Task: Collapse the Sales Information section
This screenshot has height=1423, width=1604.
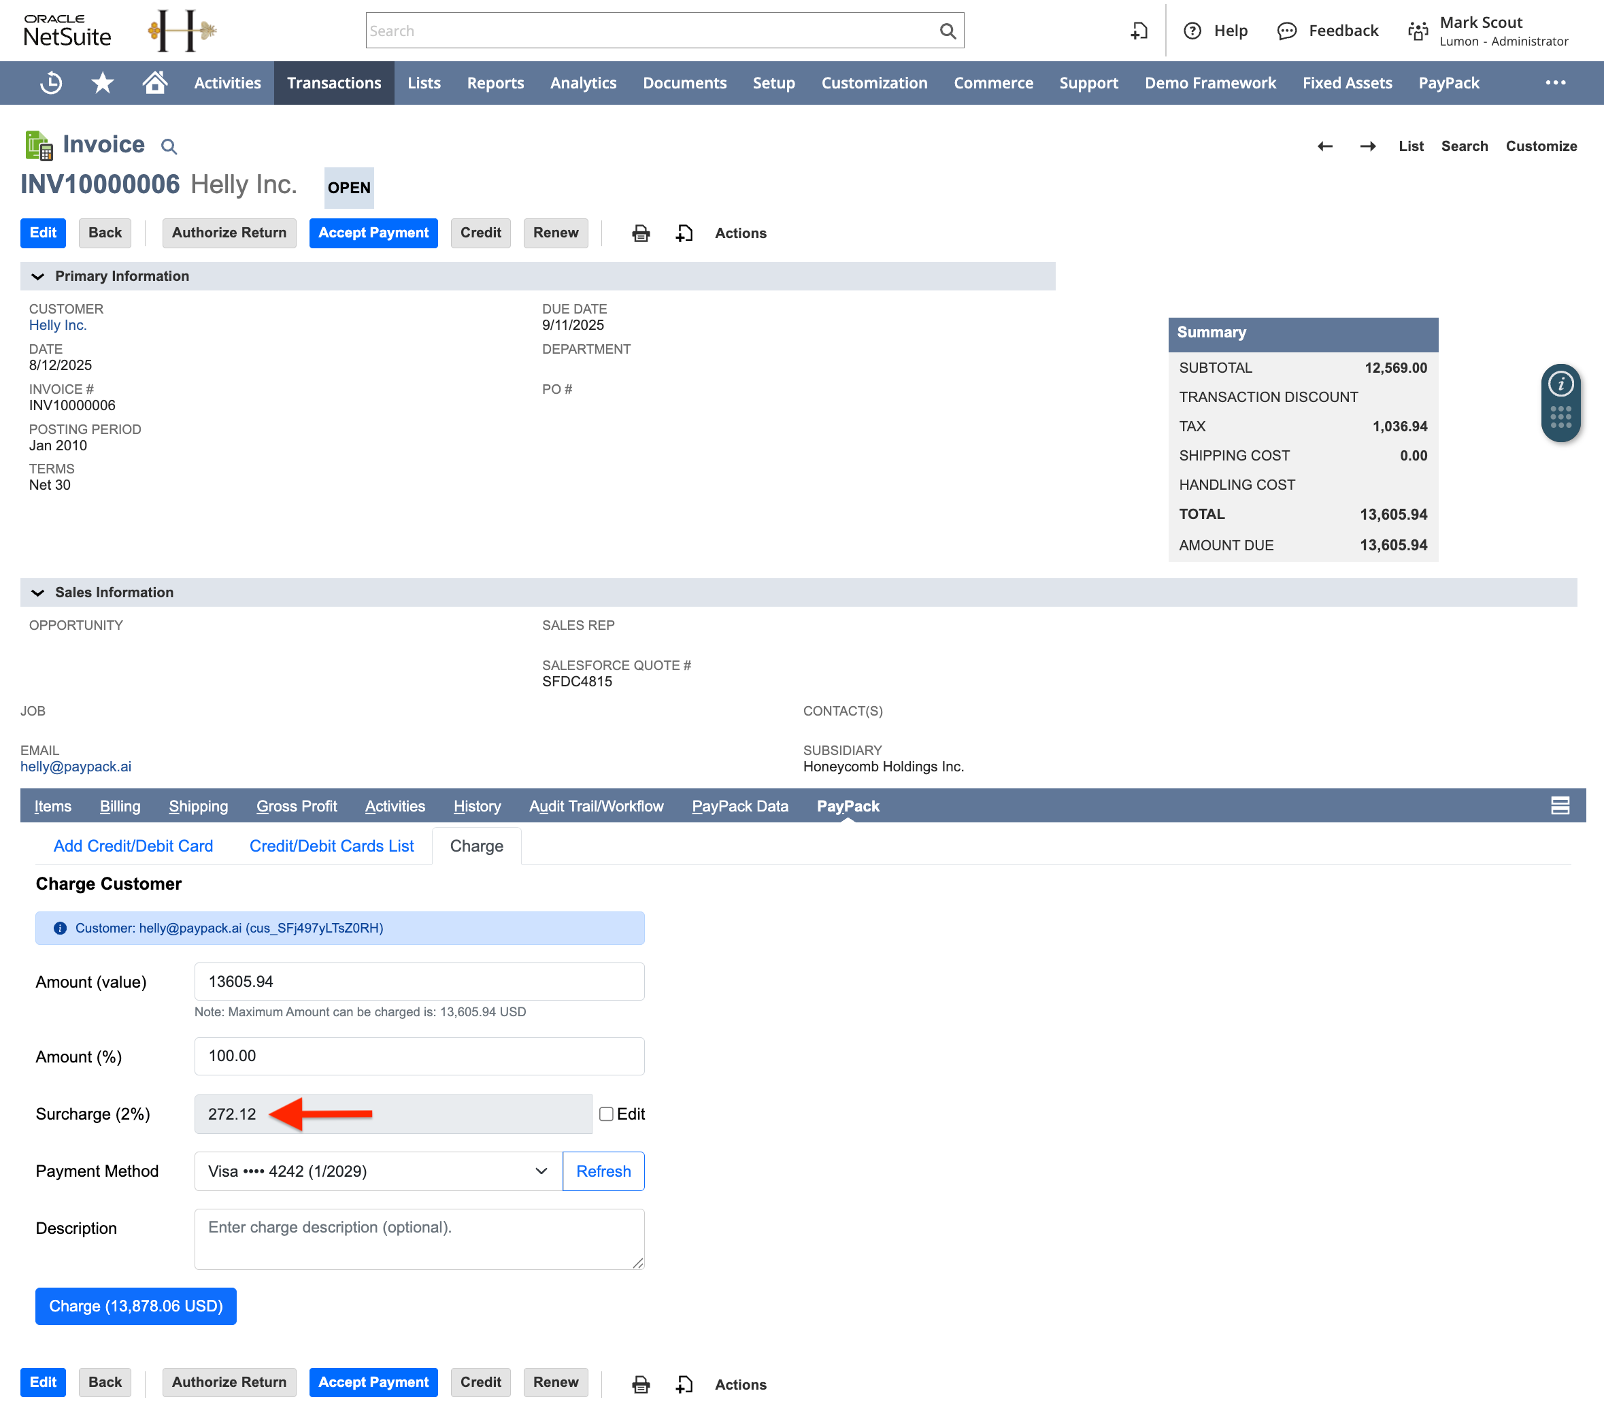Action: point(37,592)
